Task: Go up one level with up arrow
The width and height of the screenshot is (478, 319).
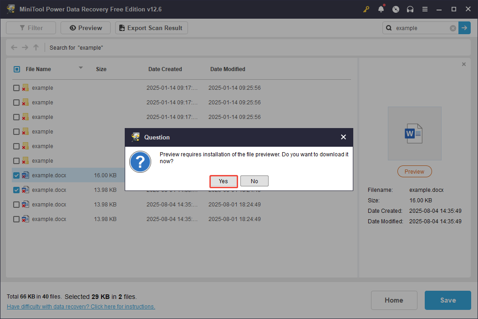Action: pyautogui.click(x=36, y=47)
